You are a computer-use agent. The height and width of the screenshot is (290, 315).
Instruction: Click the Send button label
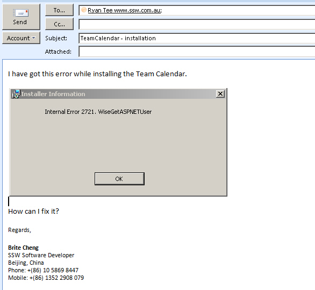tap(20, 22)
